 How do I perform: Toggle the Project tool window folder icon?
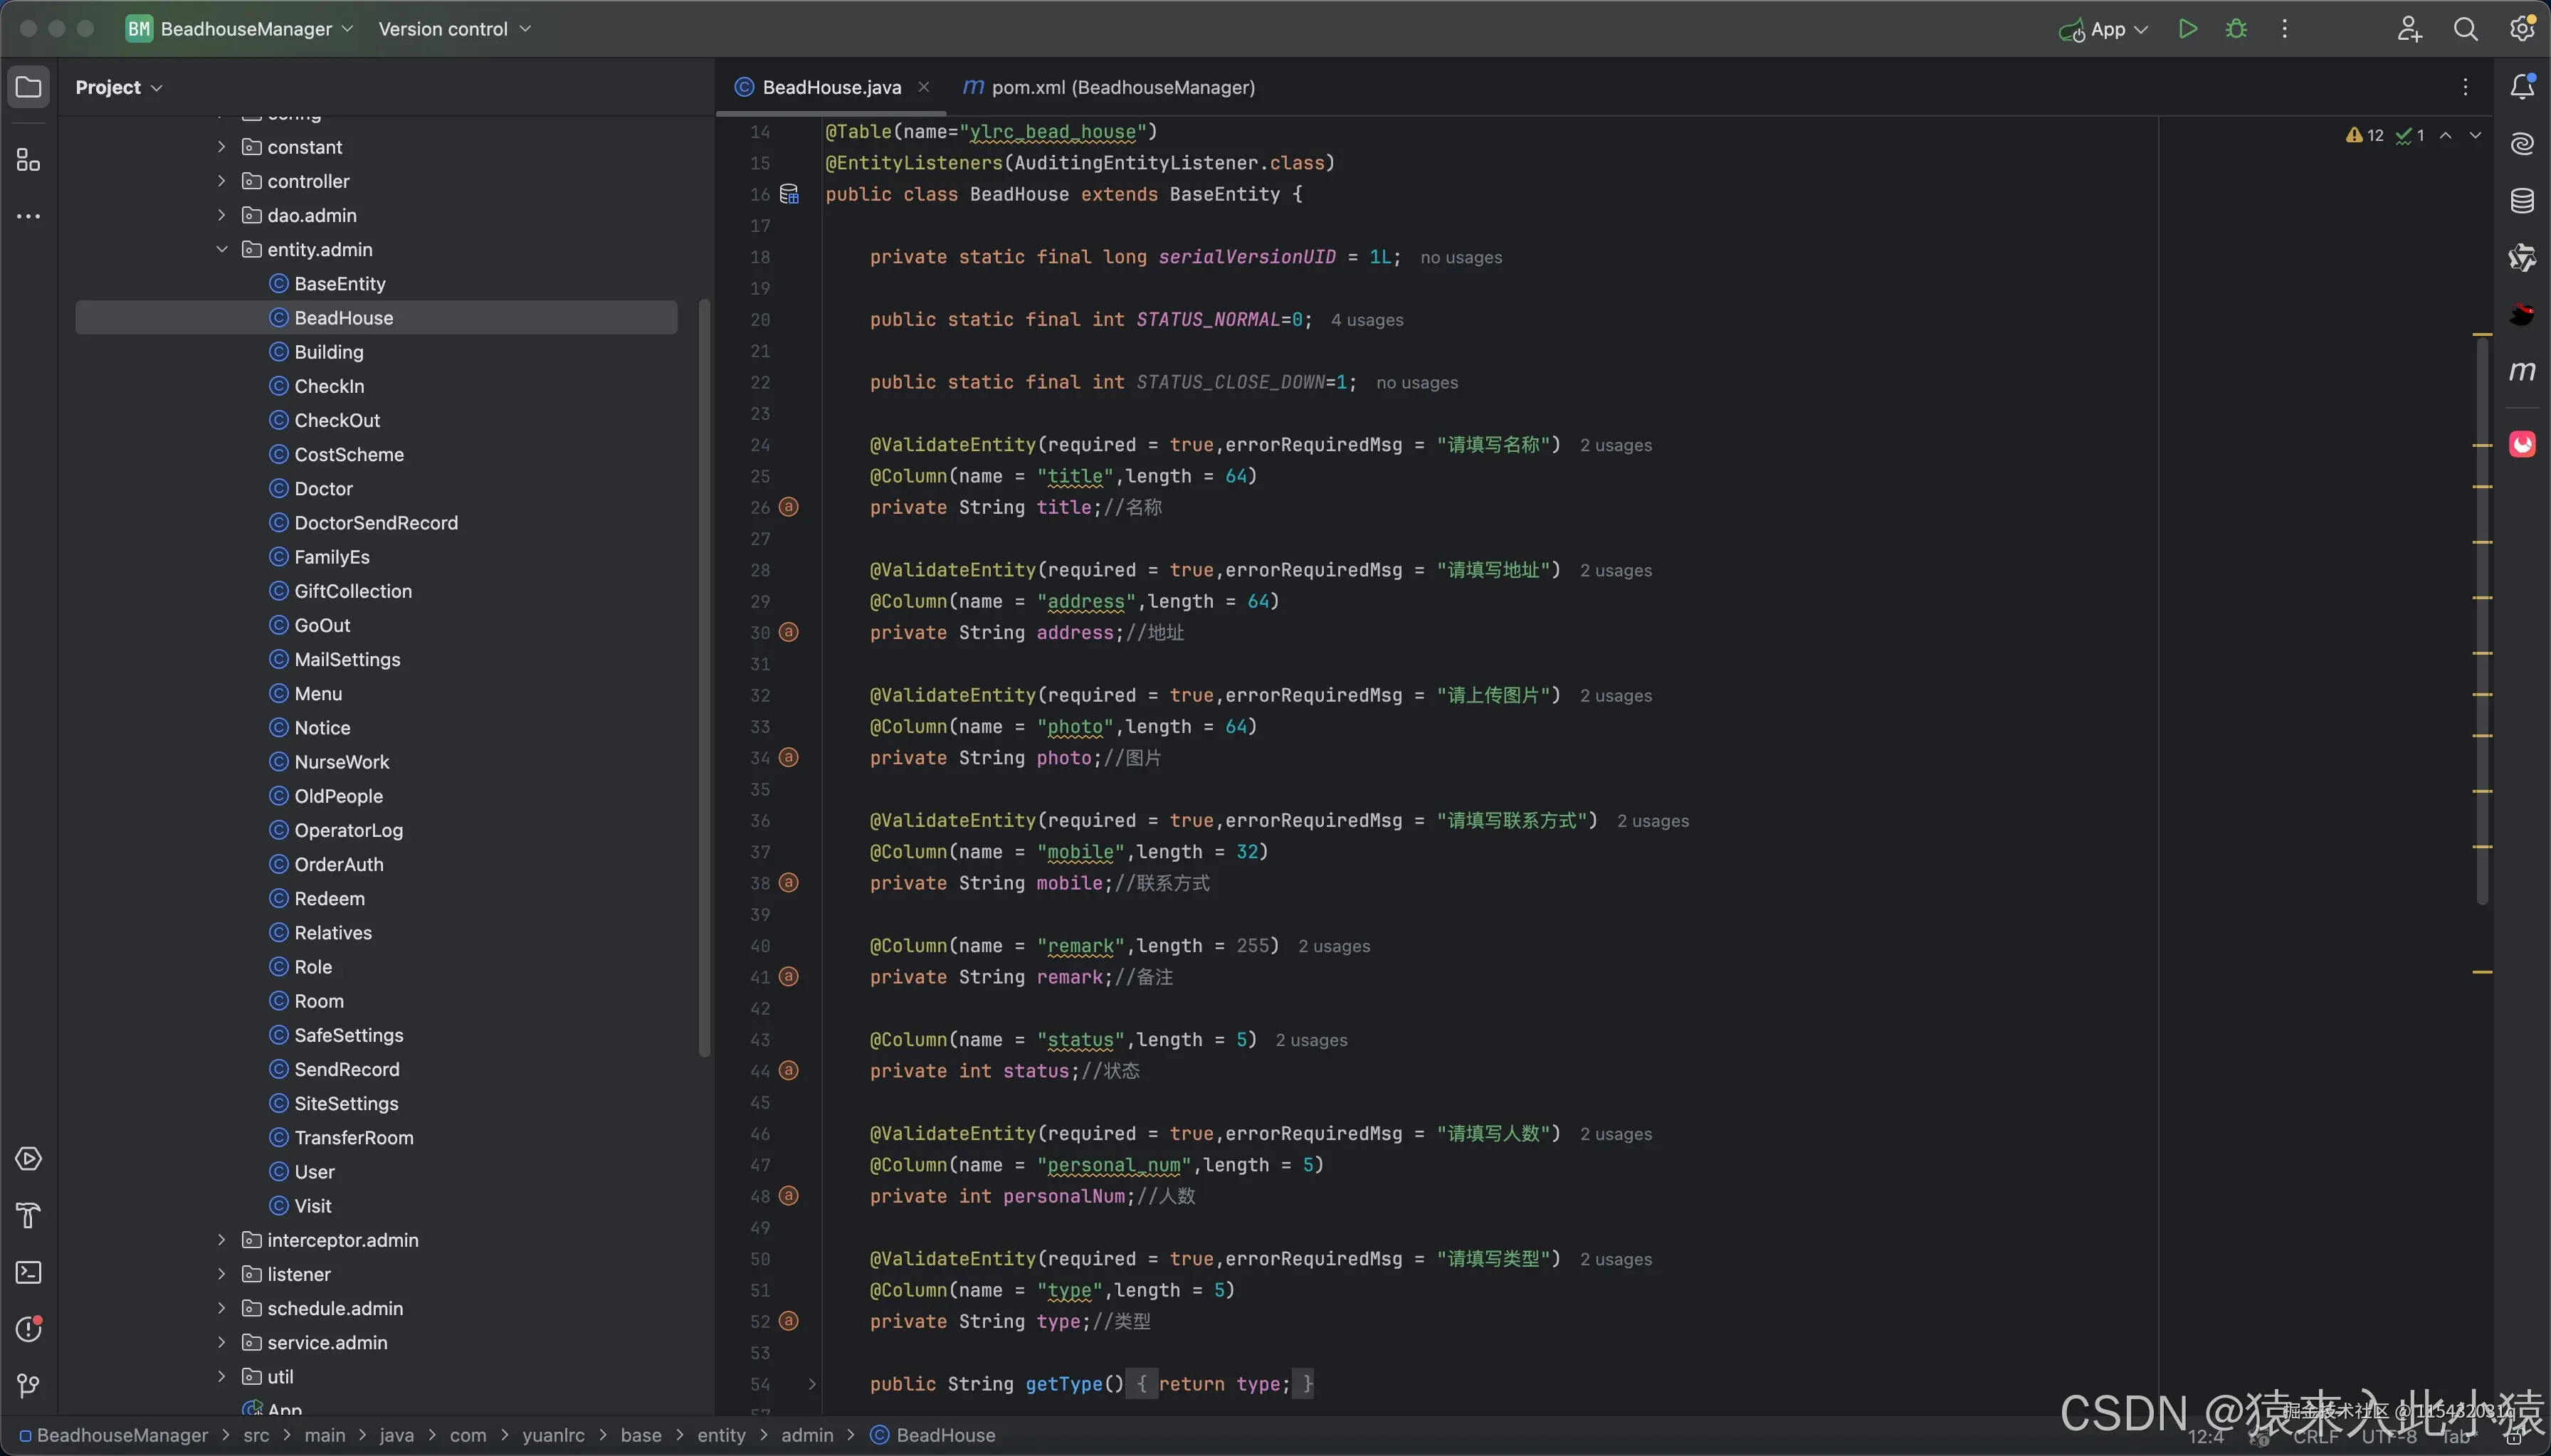[28, 87]
